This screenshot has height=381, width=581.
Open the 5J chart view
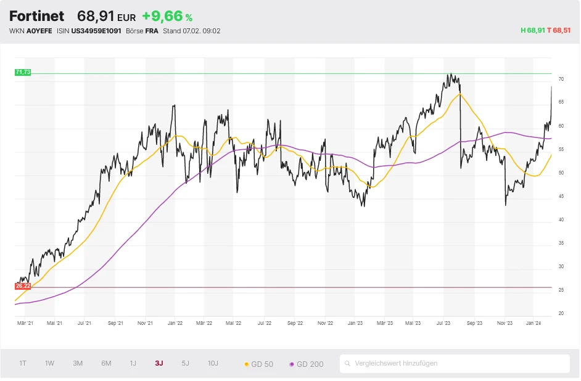tap(185, 363)
